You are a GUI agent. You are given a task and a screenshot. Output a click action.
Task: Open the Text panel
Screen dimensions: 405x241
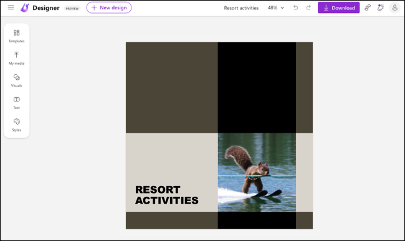pyautogui.click(x=17, y=103)
